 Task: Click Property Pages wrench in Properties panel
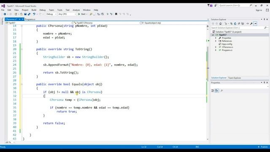[x=221, y=91]
